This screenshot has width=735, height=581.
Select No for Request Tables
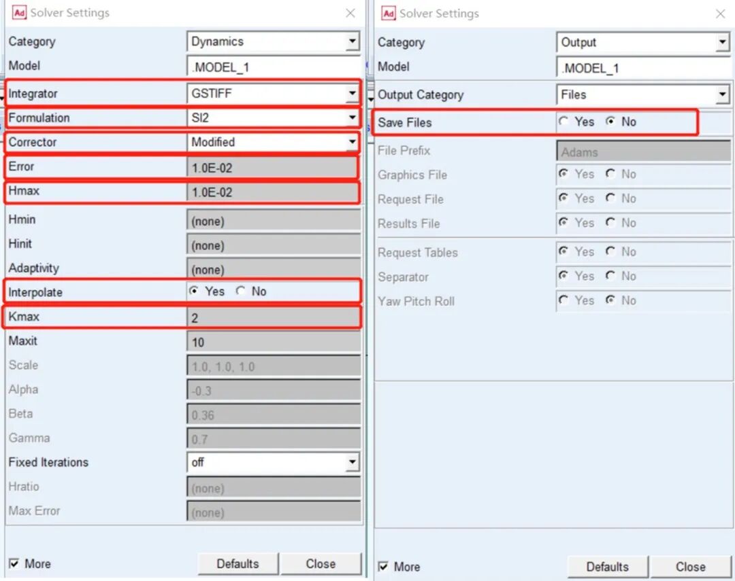click(x=610, y=252)
